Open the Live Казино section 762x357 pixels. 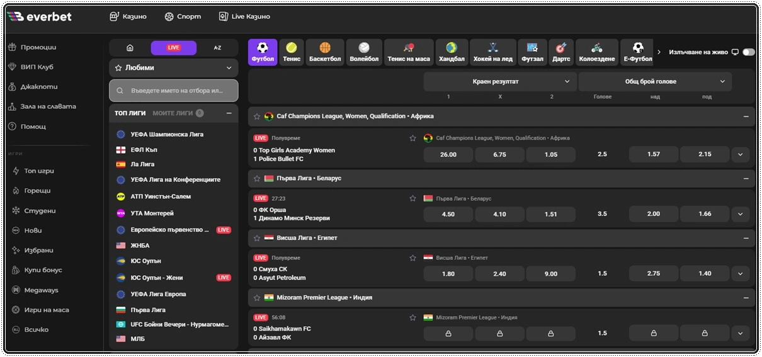tap(244, 16)
